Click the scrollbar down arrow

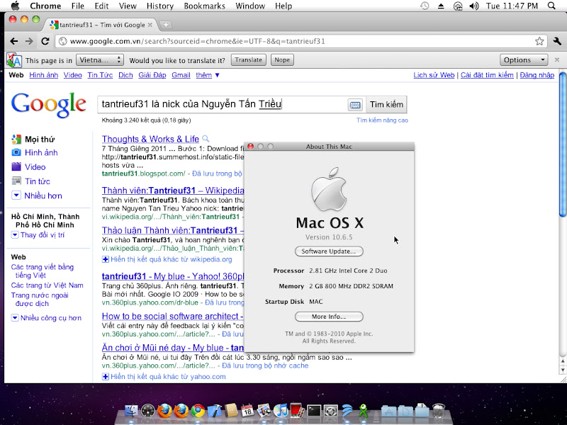pyautogui.click(x=563, y=370)
